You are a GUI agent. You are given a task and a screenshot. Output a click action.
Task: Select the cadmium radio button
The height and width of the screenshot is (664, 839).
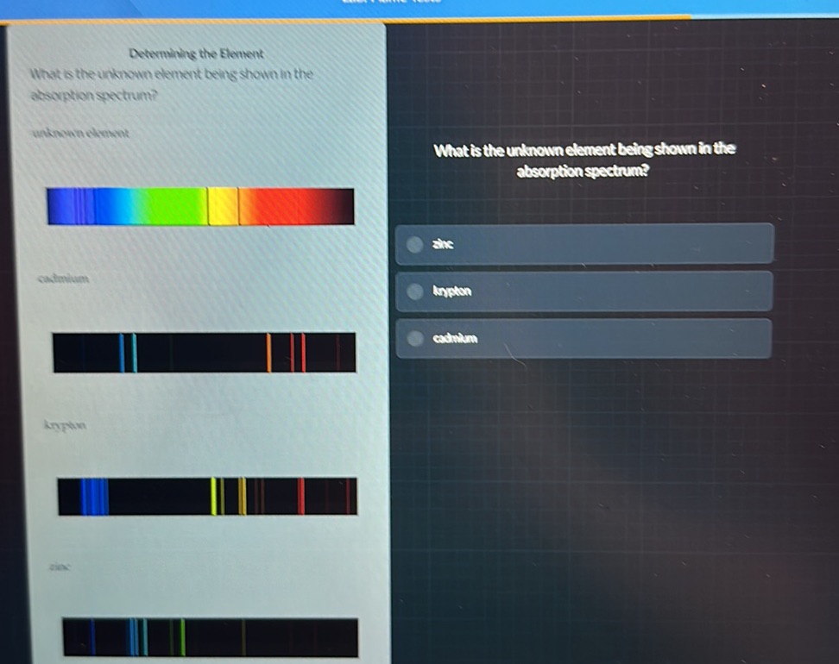point(414,338)
